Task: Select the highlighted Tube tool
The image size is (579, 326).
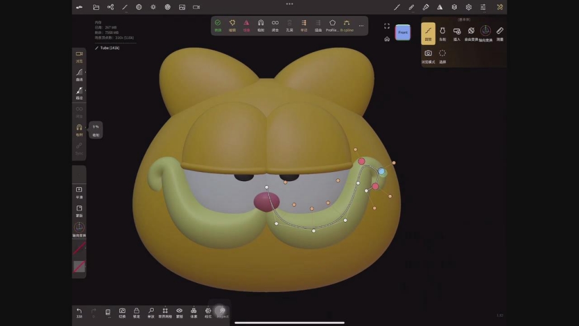Action: [x=429, y=33]
